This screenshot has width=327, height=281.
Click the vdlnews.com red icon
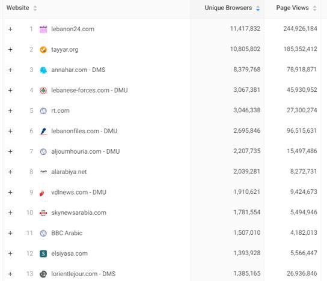tap(42, 193)
